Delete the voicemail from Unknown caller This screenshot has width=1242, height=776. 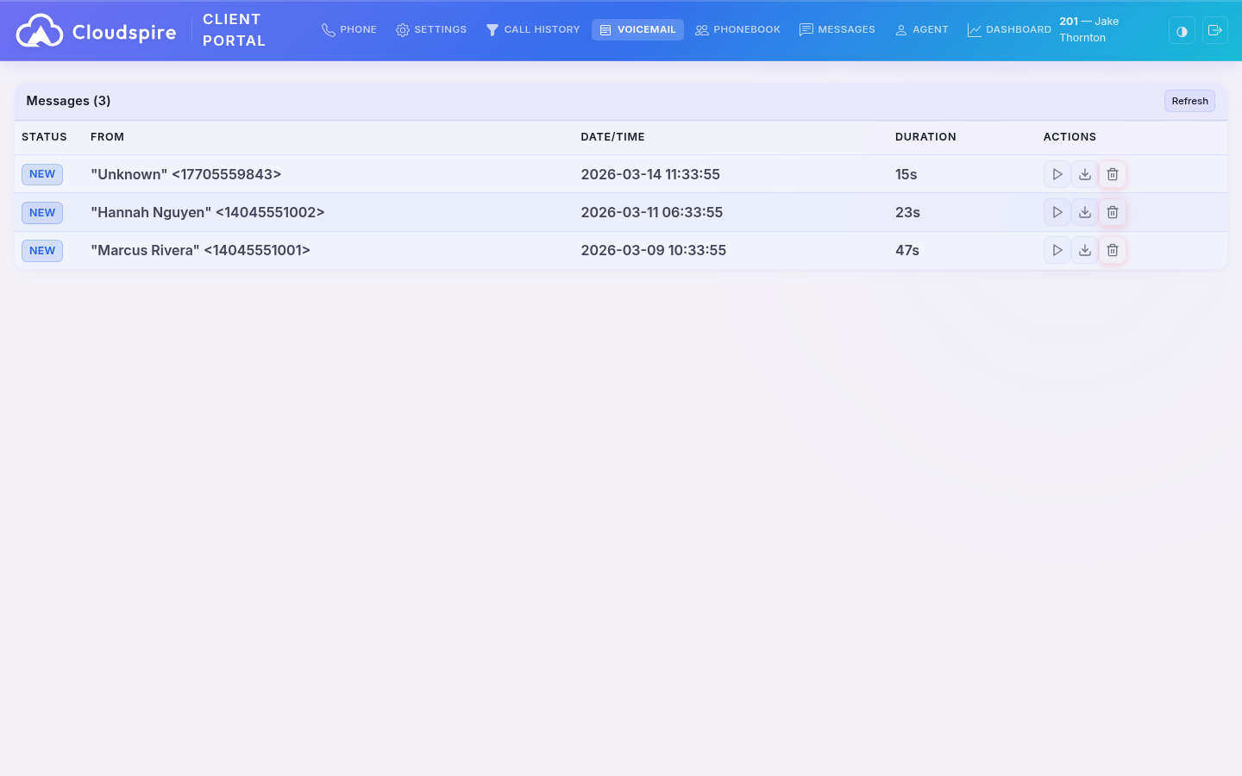tap(1112, 173)
